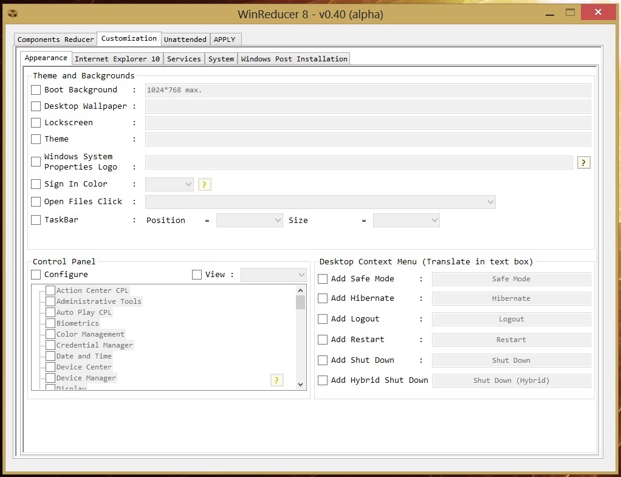The height and width of the screenshot is (477, 621).
Task: Select the Appearance sub-tab
Action: [x=46, y=58]
